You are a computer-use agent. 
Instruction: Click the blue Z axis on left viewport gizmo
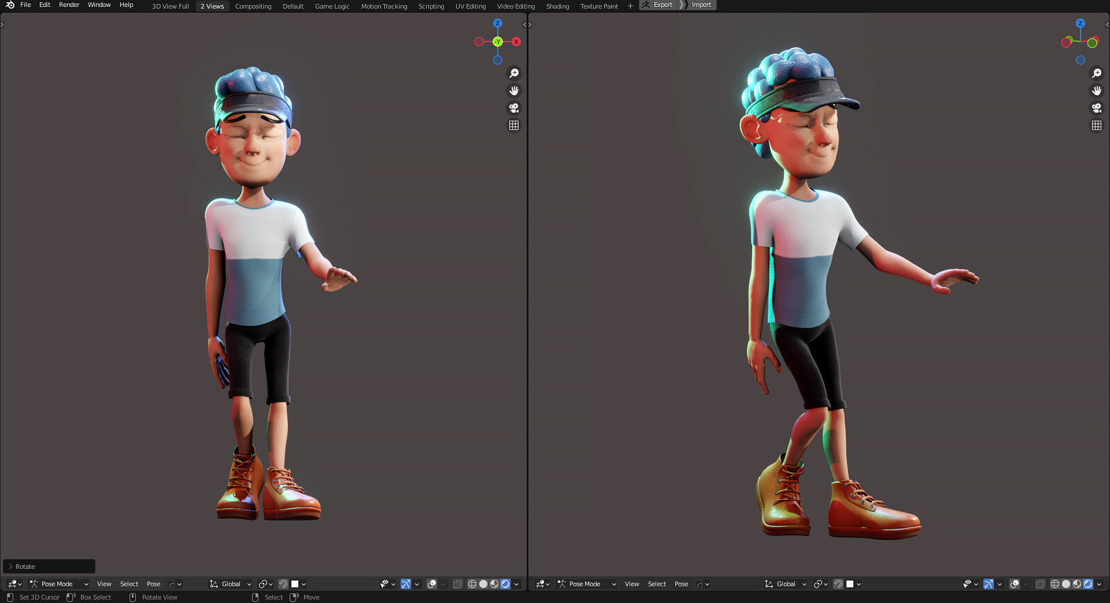(497, 24)
